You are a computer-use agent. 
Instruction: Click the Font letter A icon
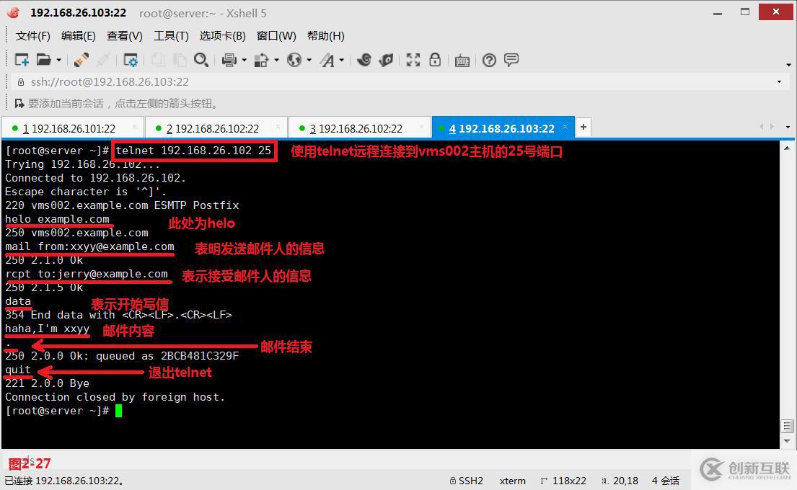(x=327, y=60)
